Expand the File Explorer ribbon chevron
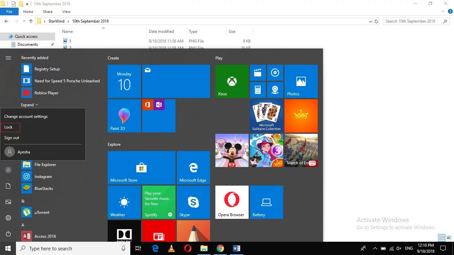The height and width of the screenshot is (255, 454). pyautogui.click(x=443, y=12)
